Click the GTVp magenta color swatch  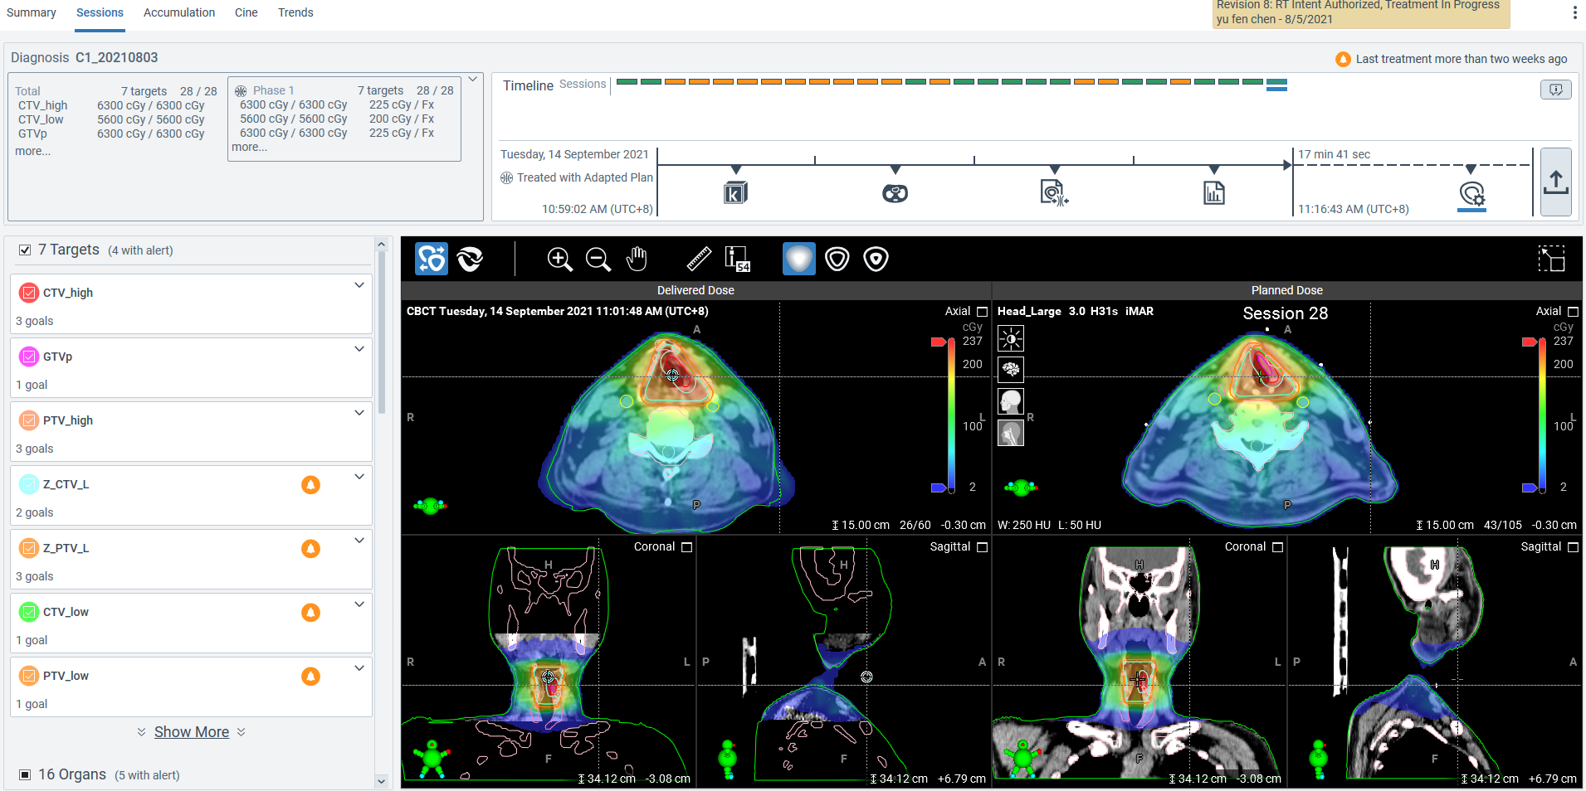tap(29, 357)
